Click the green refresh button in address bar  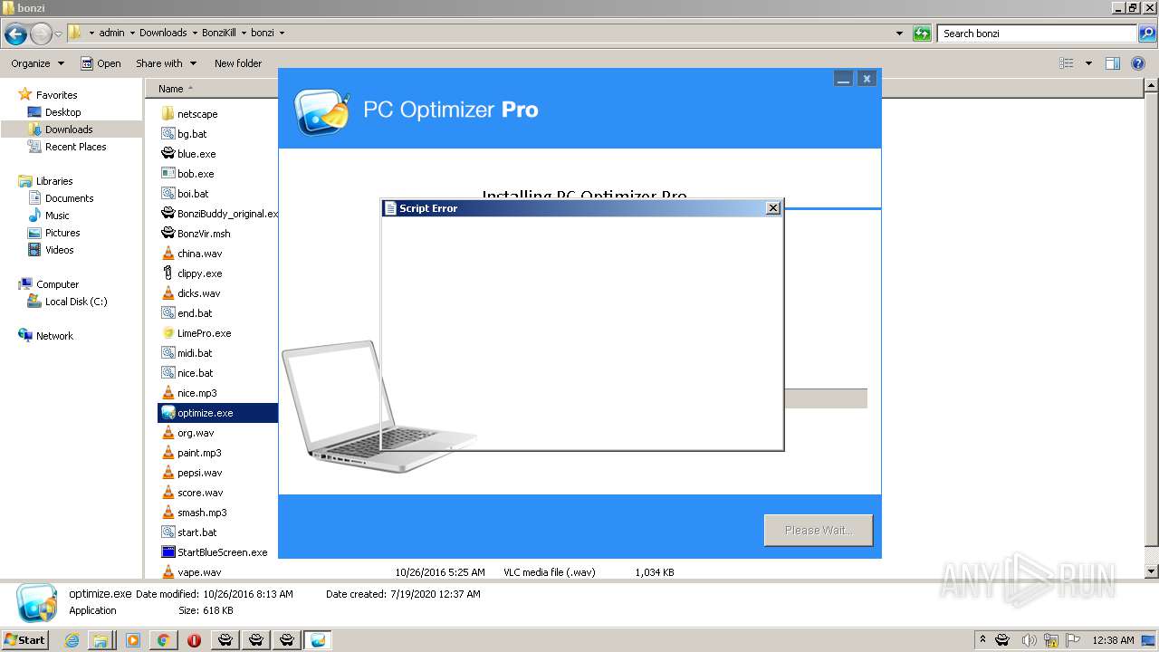922,34
